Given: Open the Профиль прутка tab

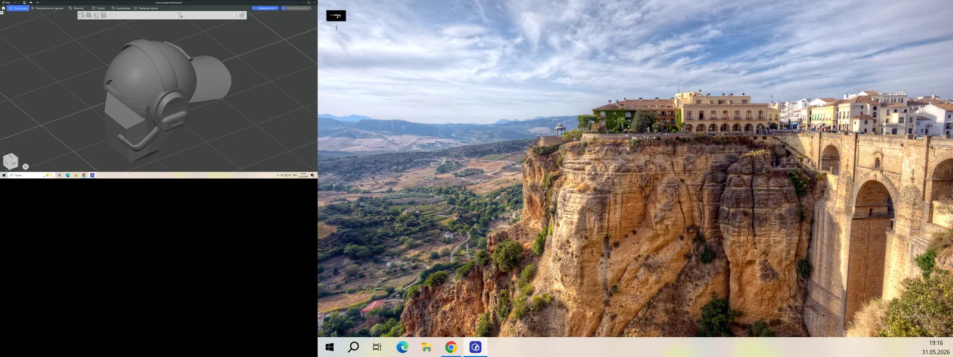Looking at the screenshot, I should point(146,8).
